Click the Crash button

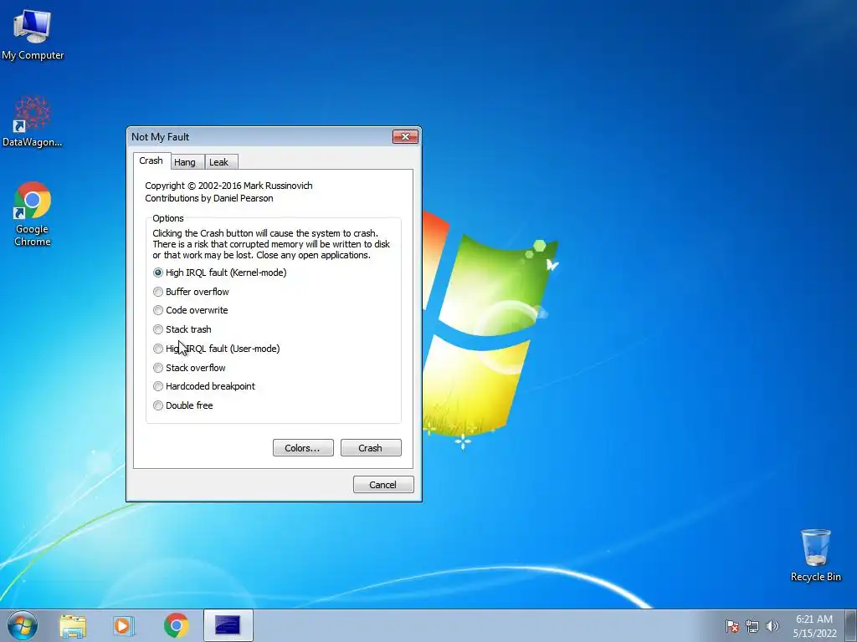point(371,448)
